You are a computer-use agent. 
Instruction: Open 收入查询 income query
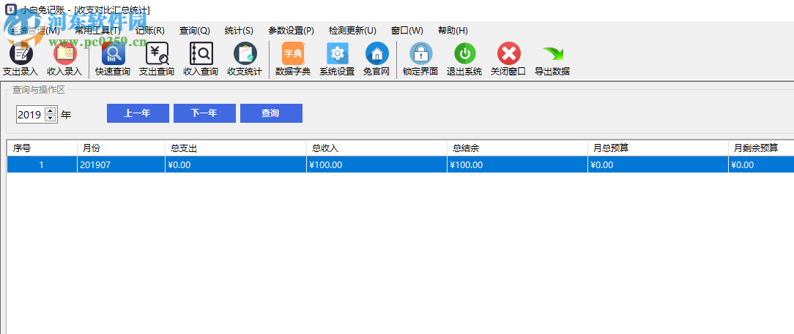click(x=201, y=59)
